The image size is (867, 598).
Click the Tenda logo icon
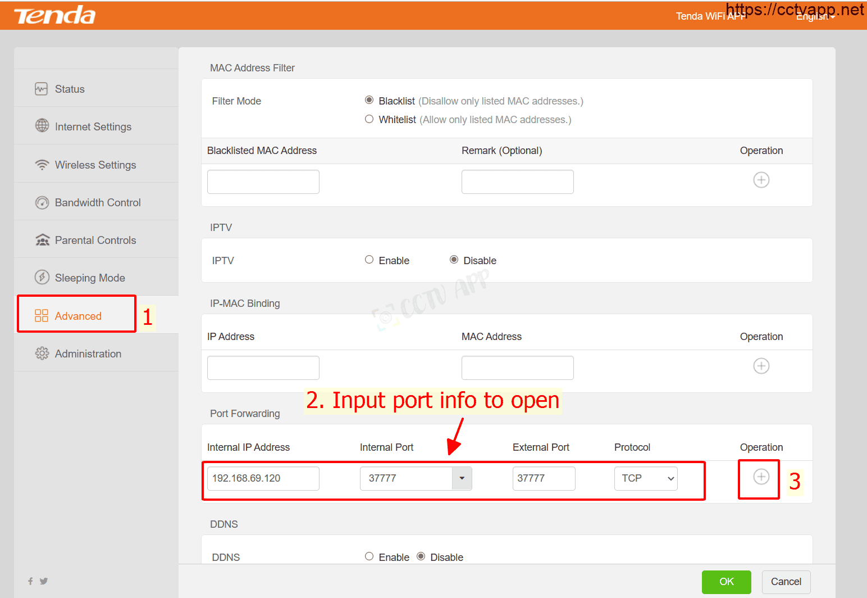[x=54, y=16]
